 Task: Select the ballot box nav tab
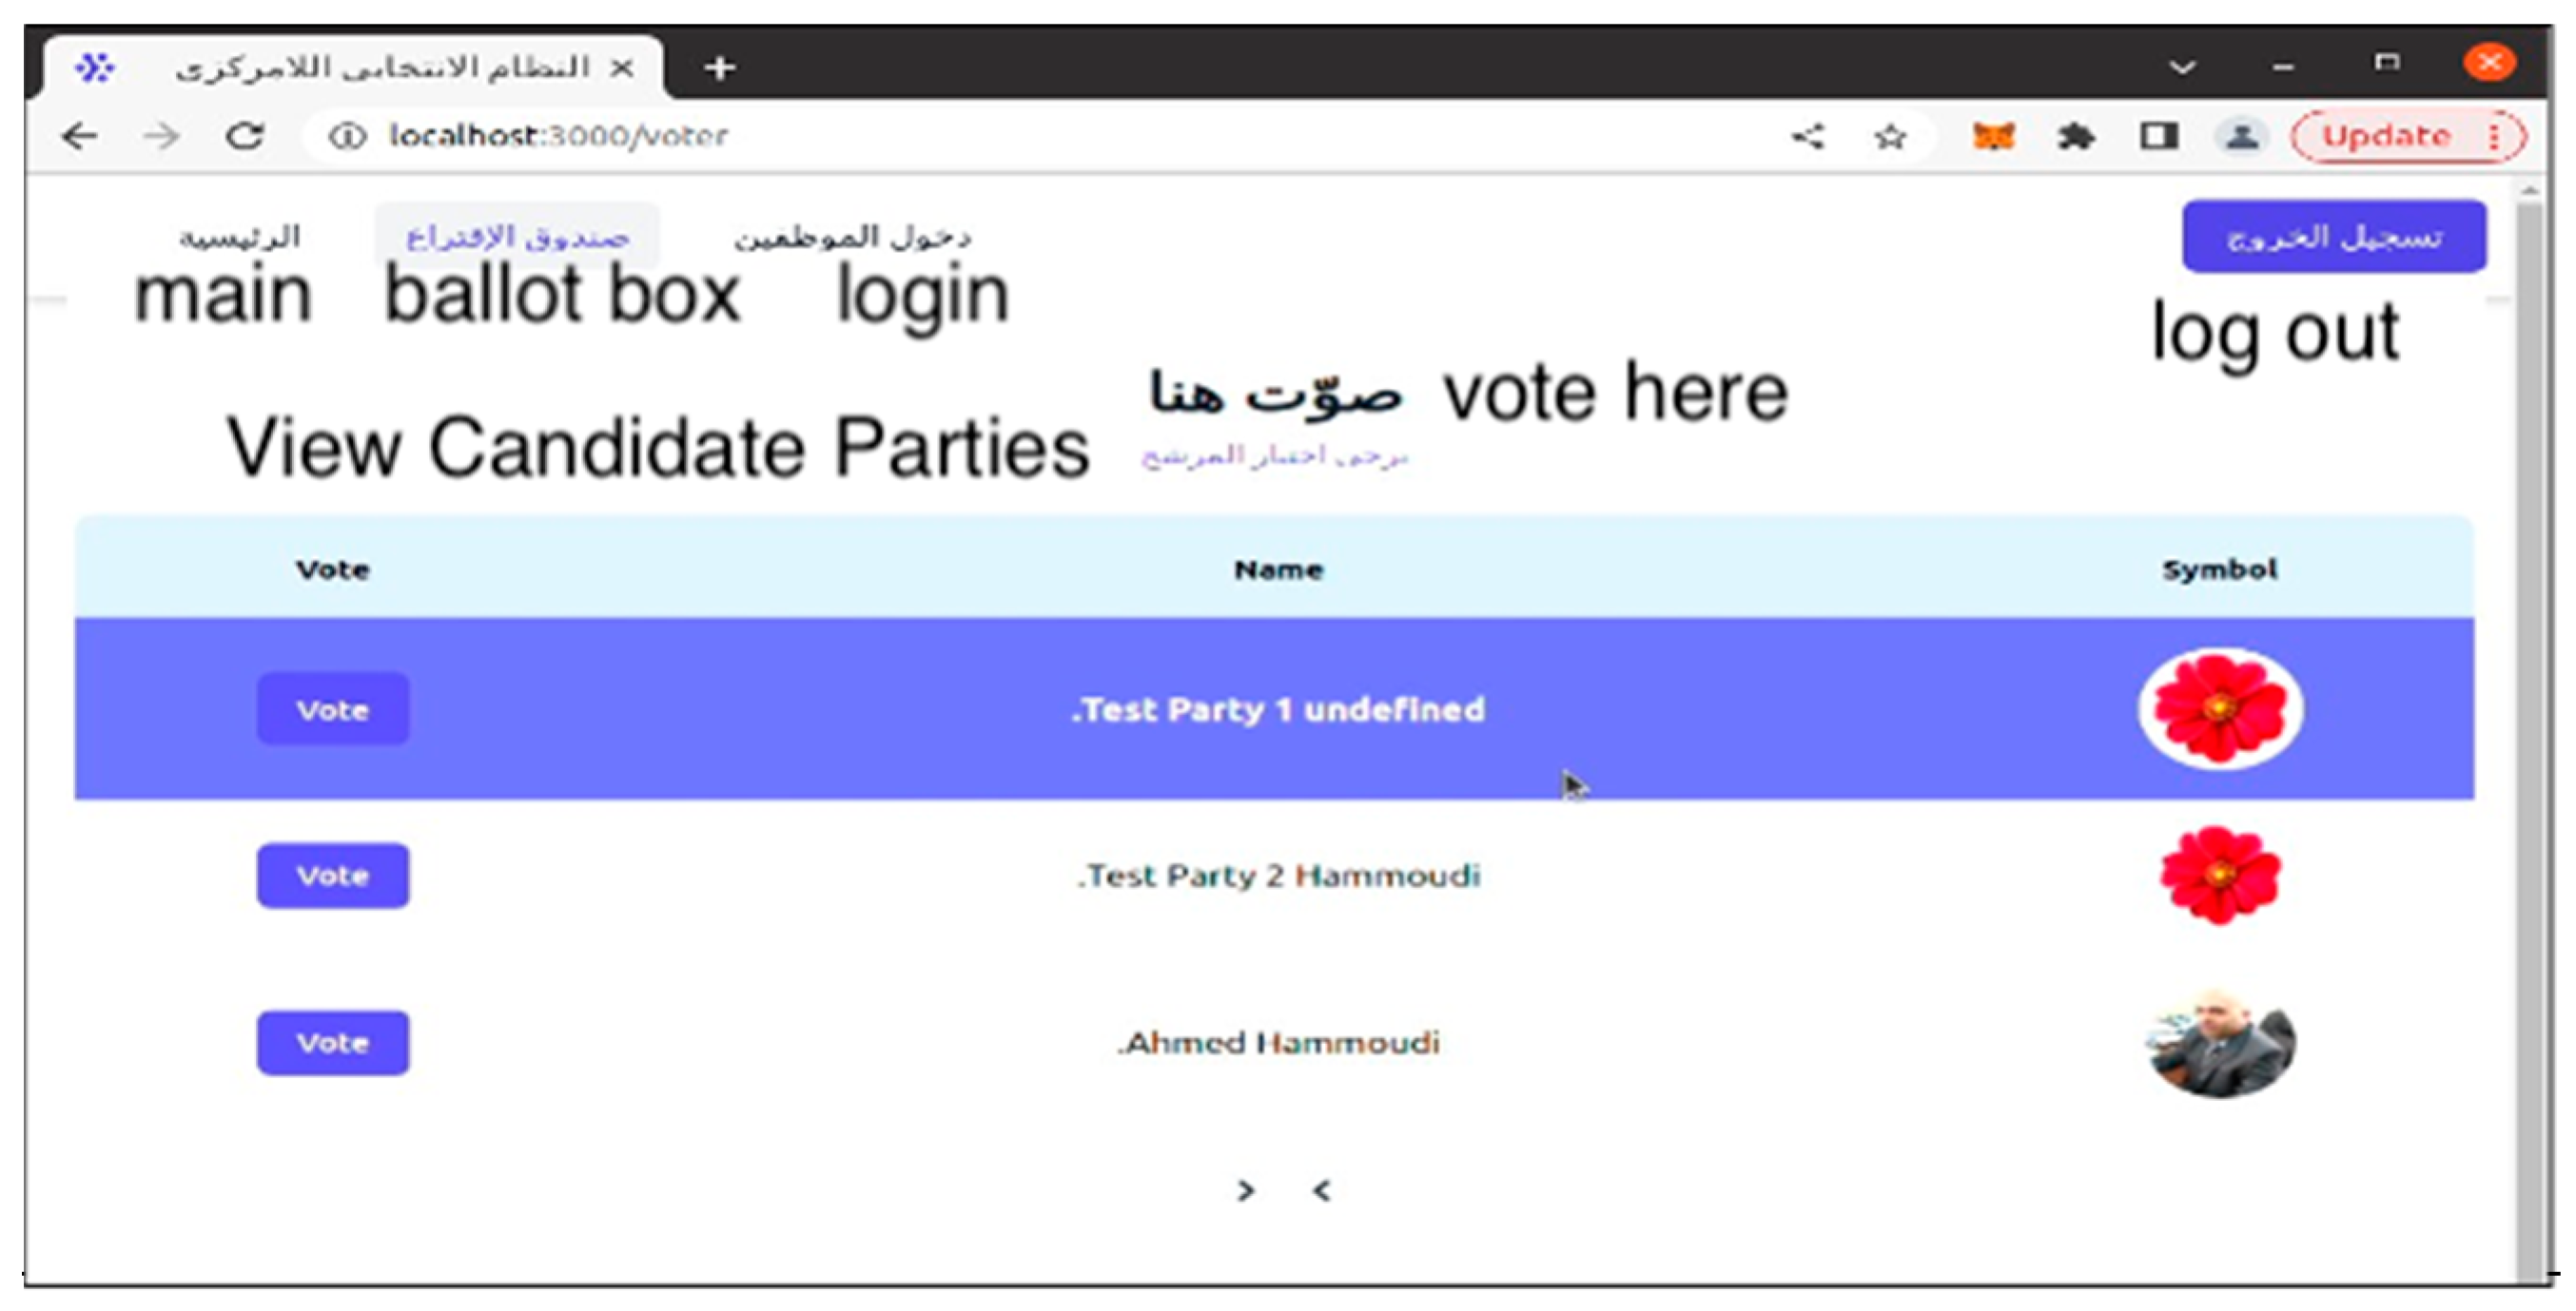pyautogui.click(x=517, y=237)
